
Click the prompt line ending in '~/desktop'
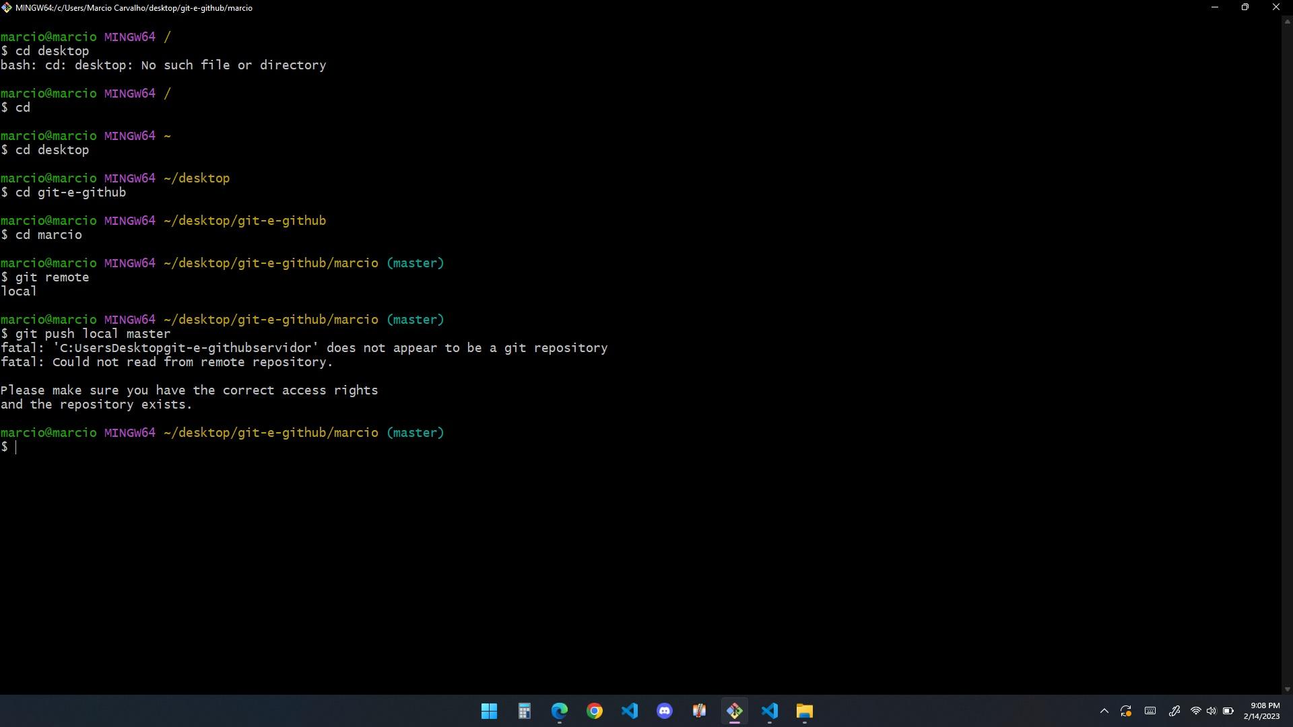click(115, 178)
